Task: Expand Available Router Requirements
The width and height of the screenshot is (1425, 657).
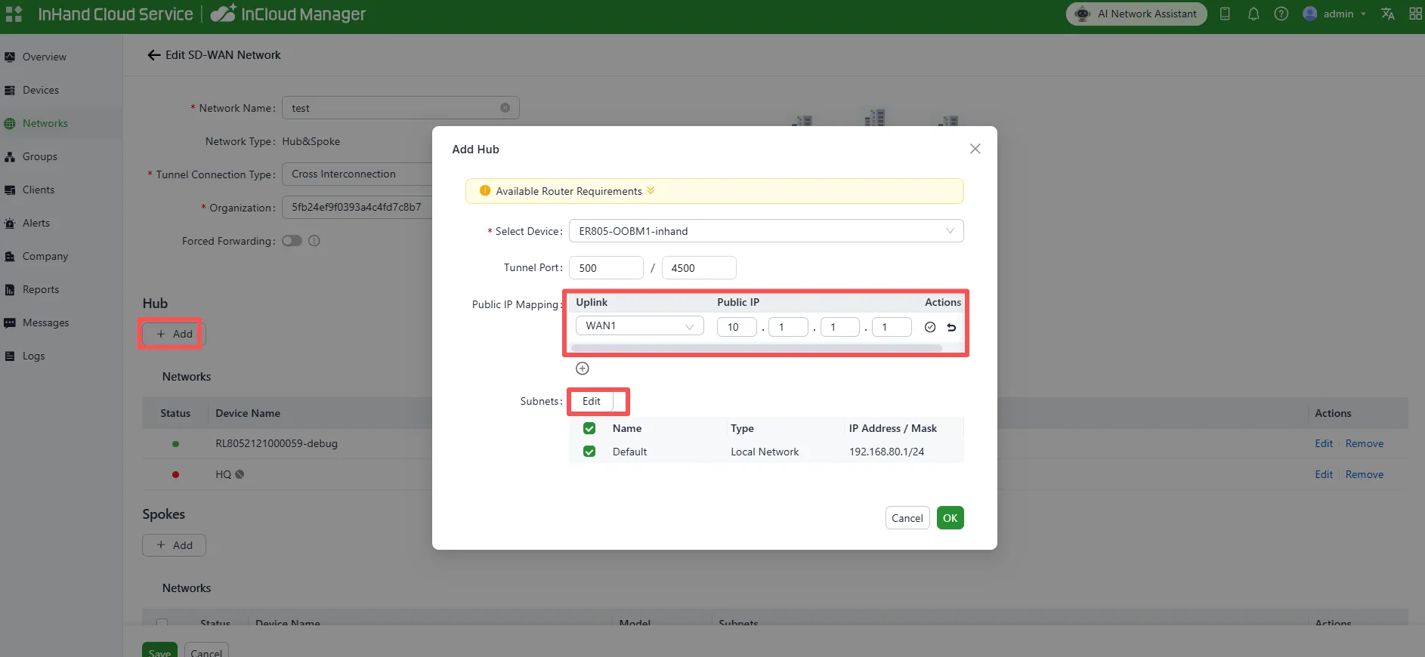Action: pyautogui.click(x=651, y=190)
